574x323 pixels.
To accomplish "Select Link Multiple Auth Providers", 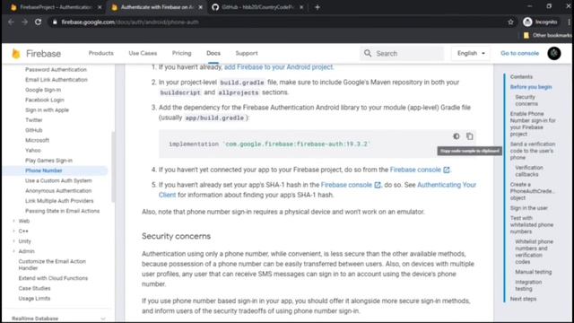I will [x=59, y=201].
